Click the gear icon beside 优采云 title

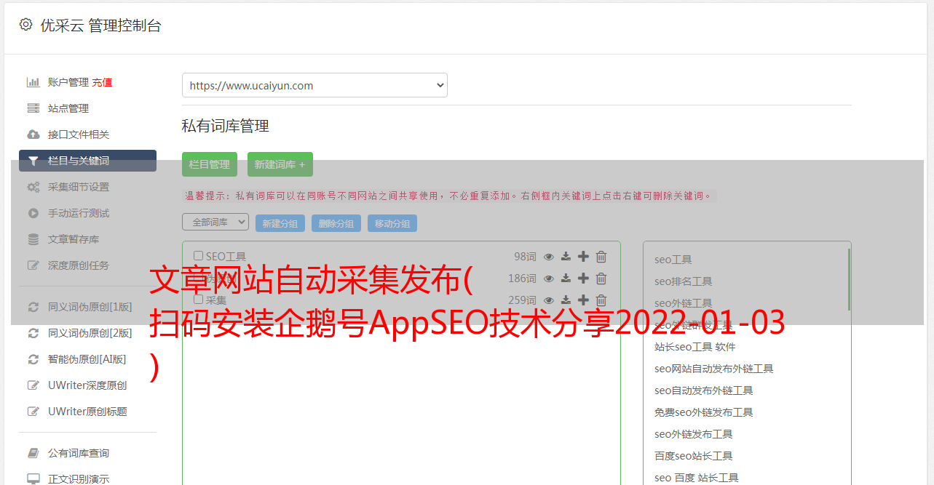point(25,25)
